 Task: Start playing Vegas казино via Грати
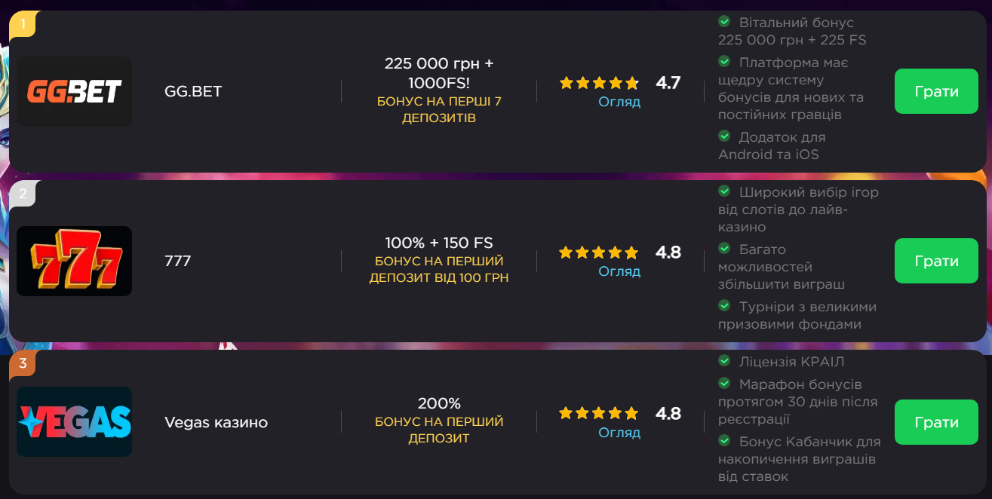click(x=936, y=422)
